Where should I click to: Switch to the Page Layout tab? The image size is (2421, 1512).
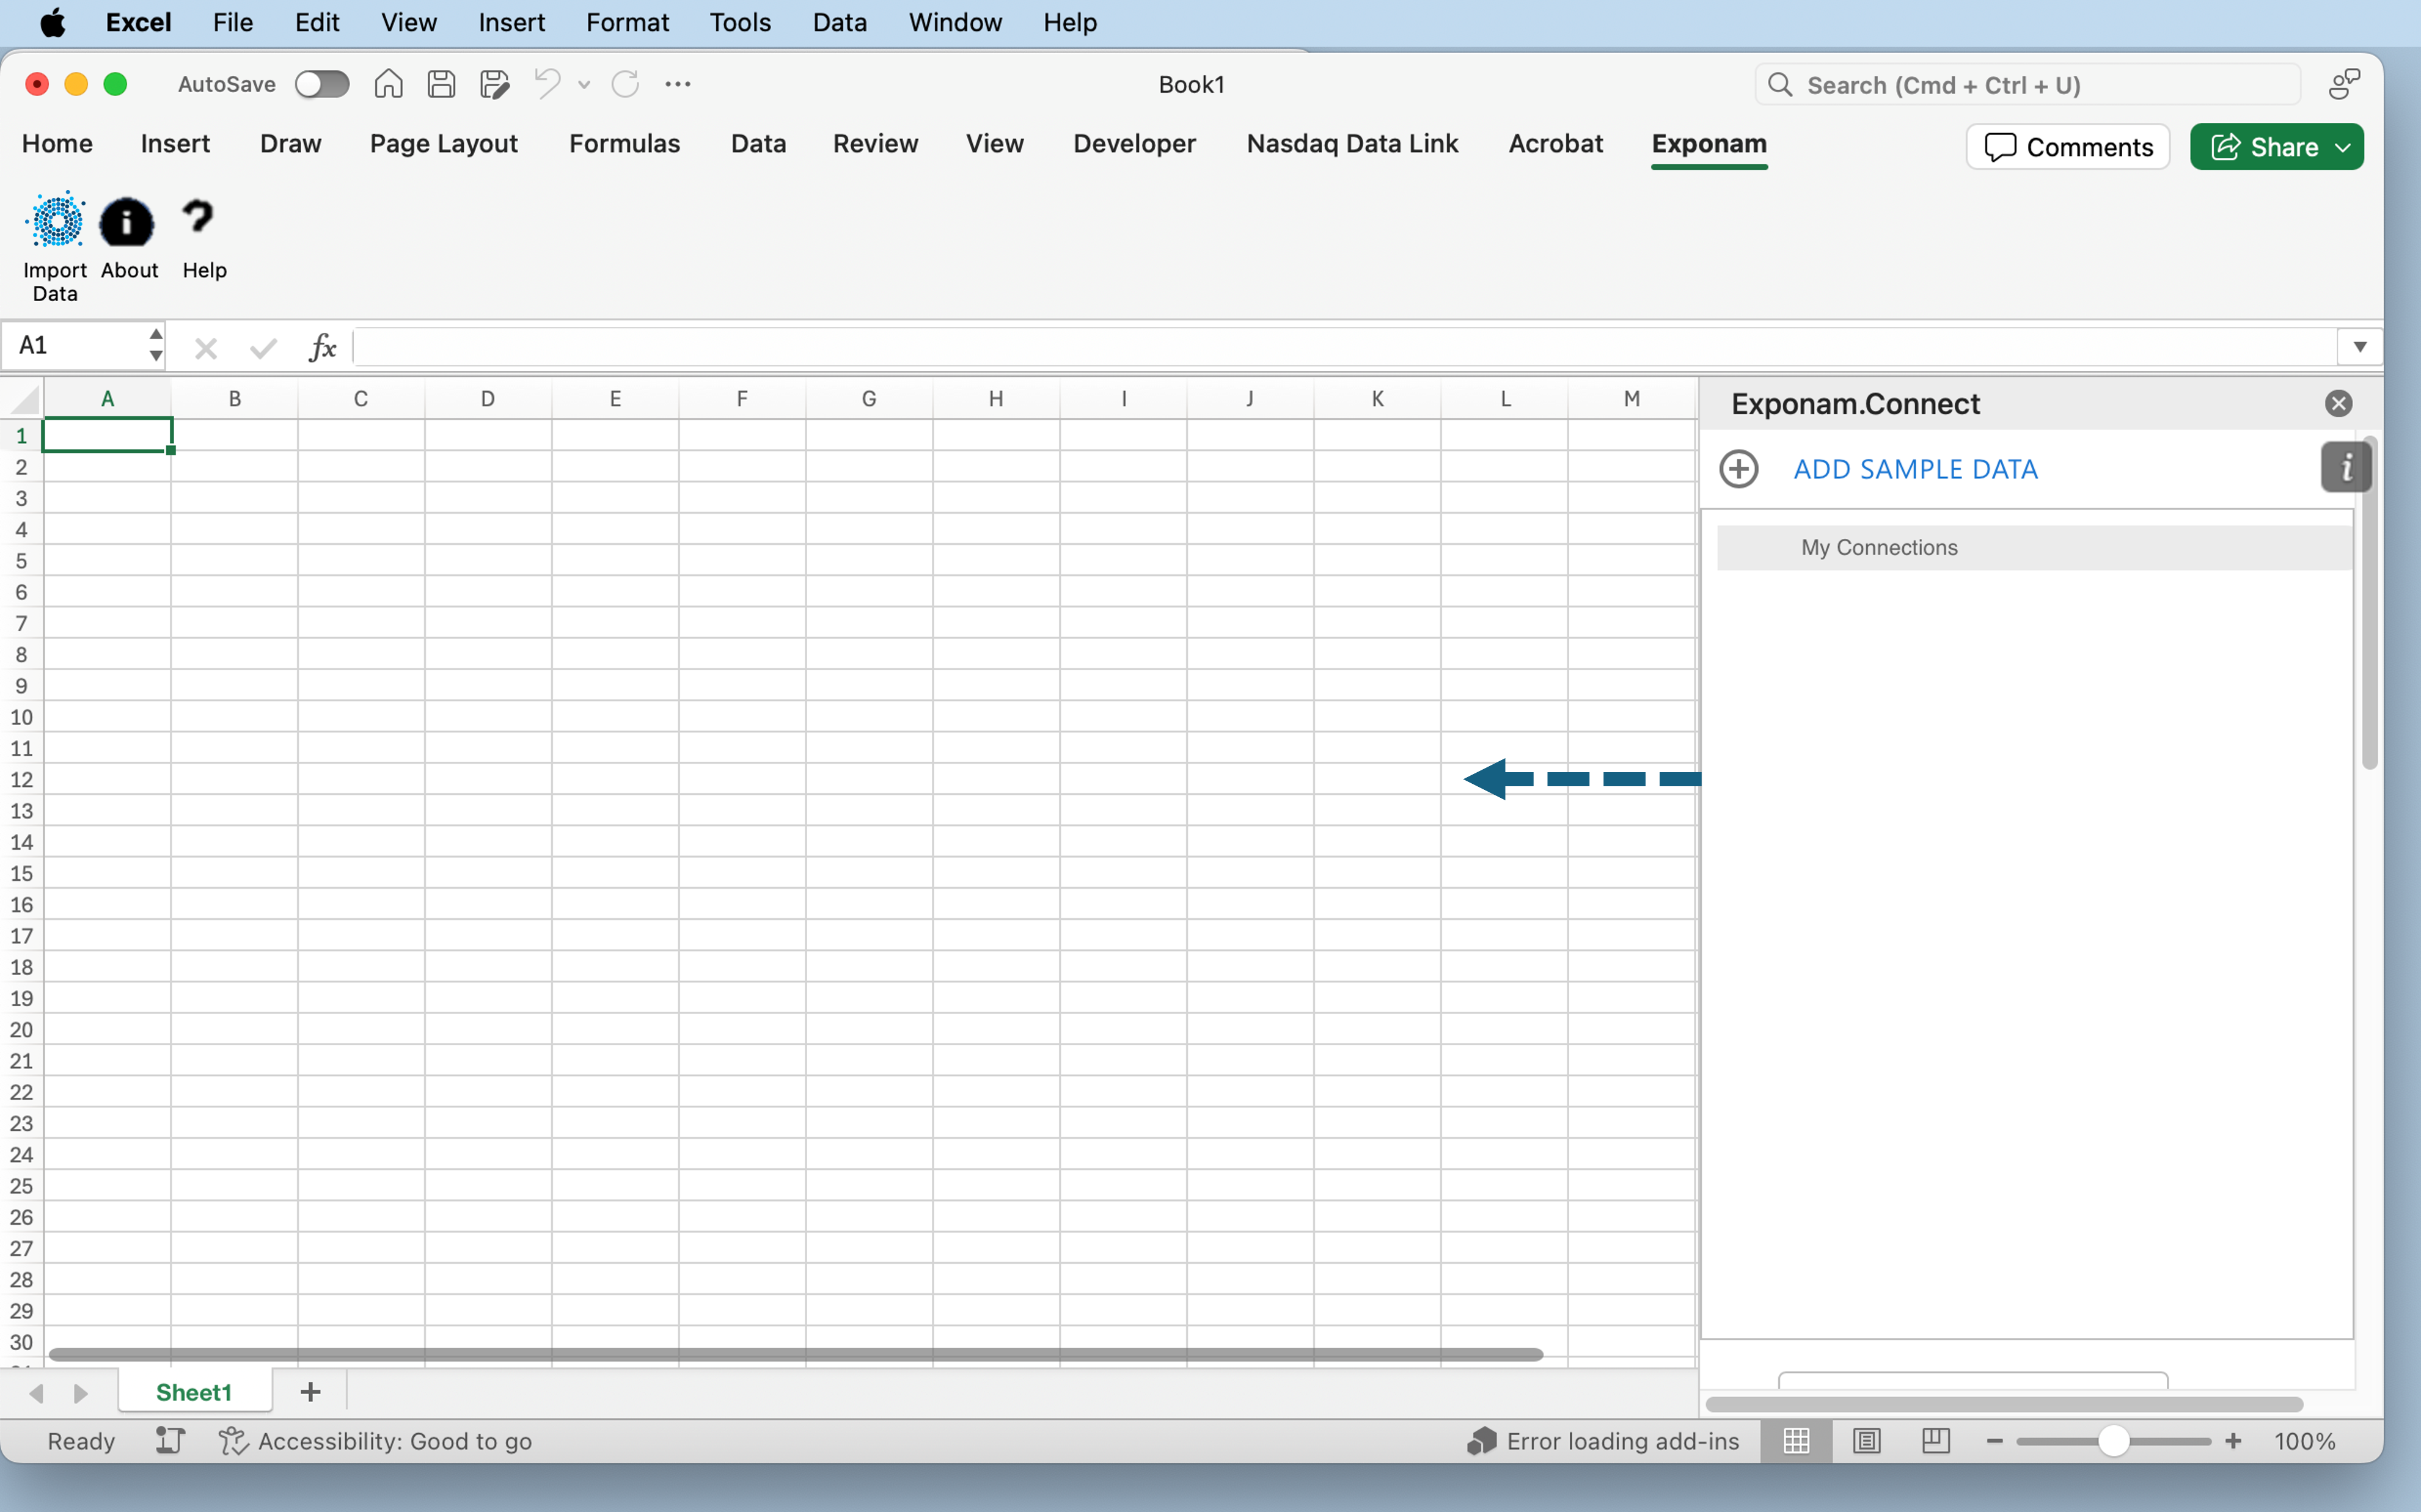click(443, 144)
